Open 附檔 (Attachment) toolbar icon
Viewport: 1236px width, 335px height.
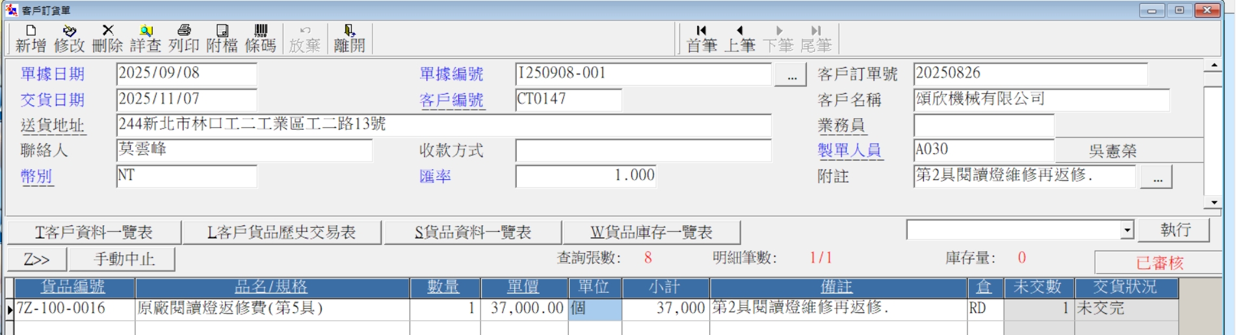[222, 38]
